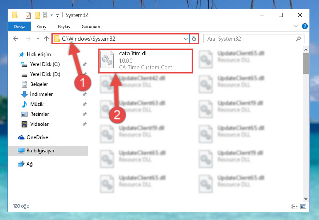Viewport: 319px width, 220px height.
Task: Click the address bar path C:\Windows\System32
Action: coord(88,39)
